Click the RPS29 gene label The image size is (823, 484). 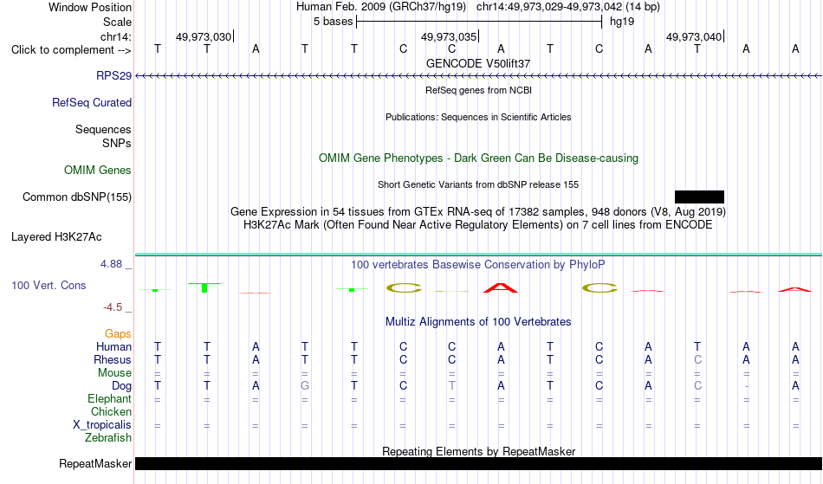pos(113,75)
